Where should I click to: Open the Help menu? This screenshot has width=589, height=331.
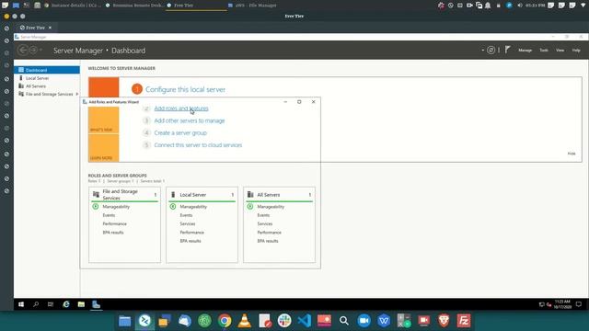tap(576, 51)
